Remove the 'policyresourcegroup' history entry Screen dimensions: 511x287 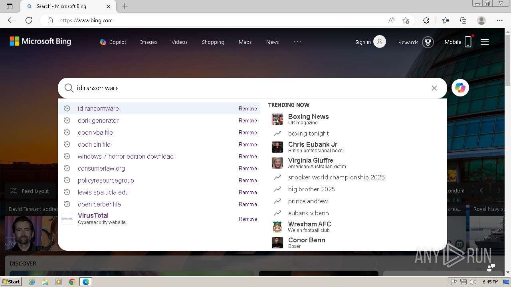click(248, 180)
